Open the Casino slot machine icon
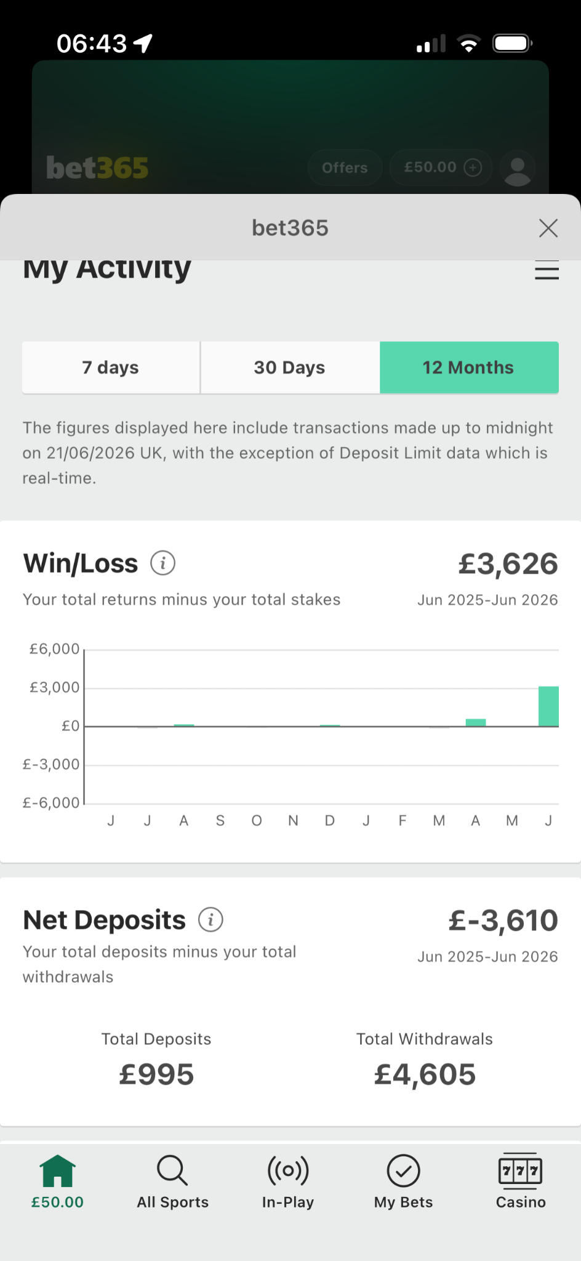This screenshot has width=581, height=1261. click(520, 1170)
